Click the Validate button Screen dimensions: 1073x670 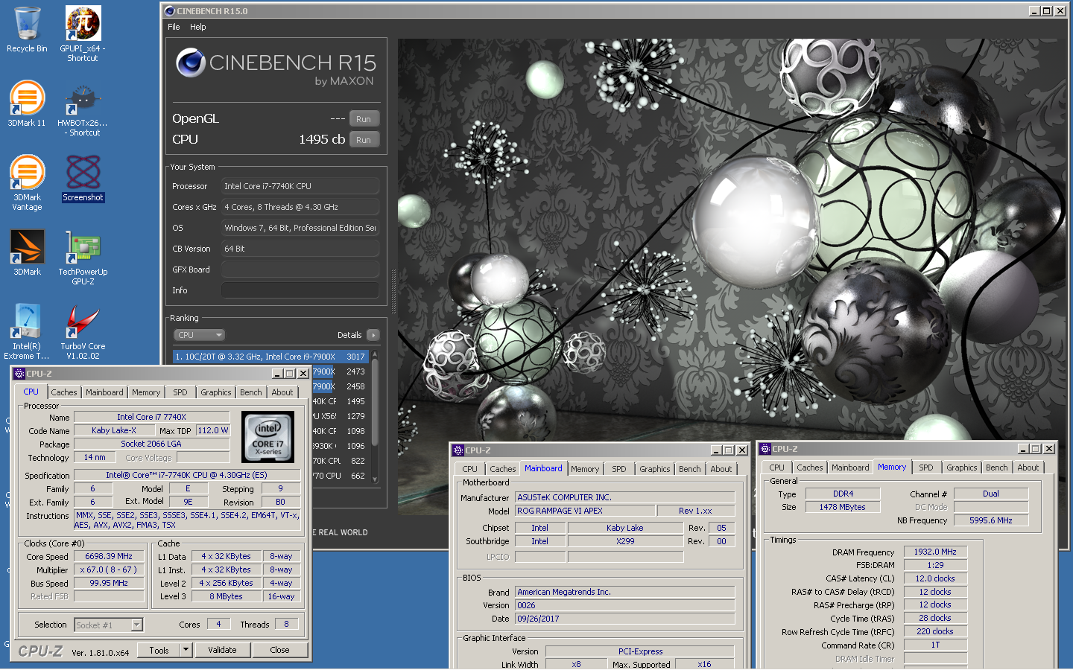(222, 650)
